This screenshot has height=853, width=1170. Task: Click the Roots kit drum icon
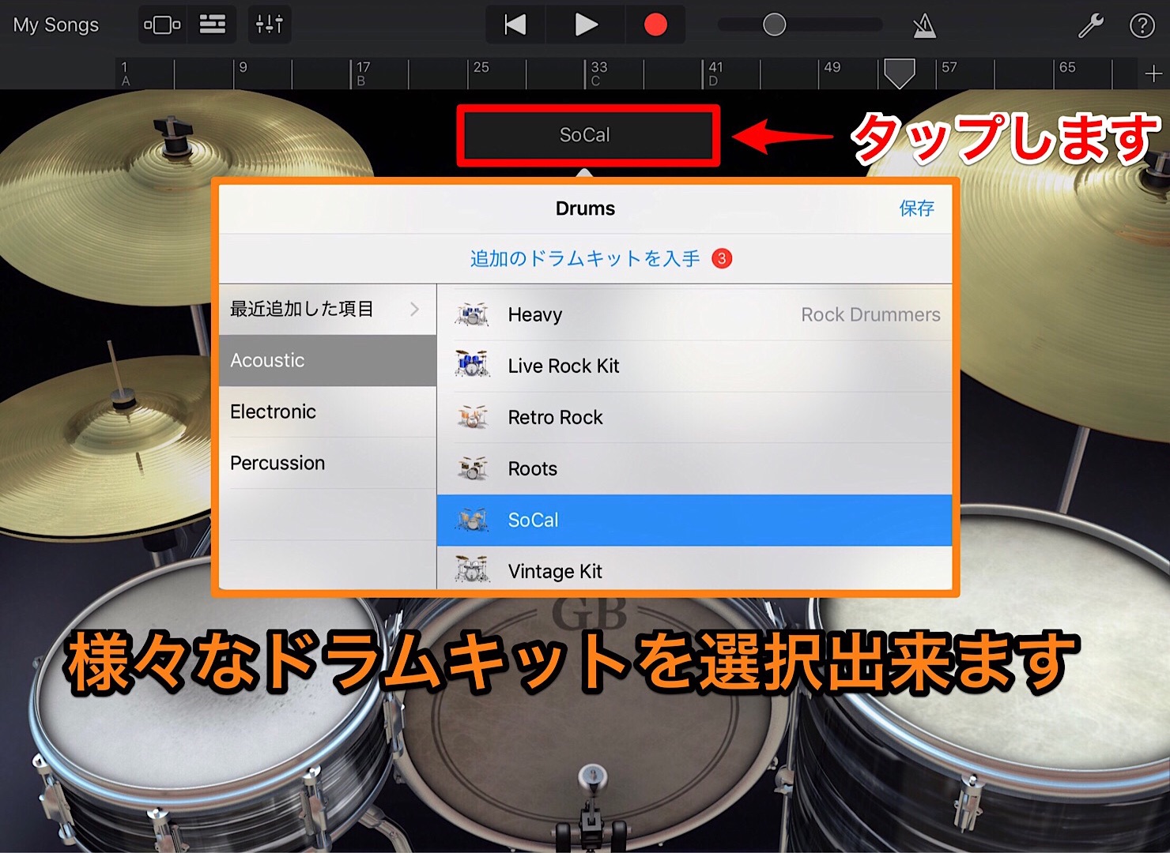point(472,468)
